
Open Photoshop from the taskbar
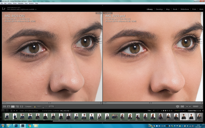(16, 126)
